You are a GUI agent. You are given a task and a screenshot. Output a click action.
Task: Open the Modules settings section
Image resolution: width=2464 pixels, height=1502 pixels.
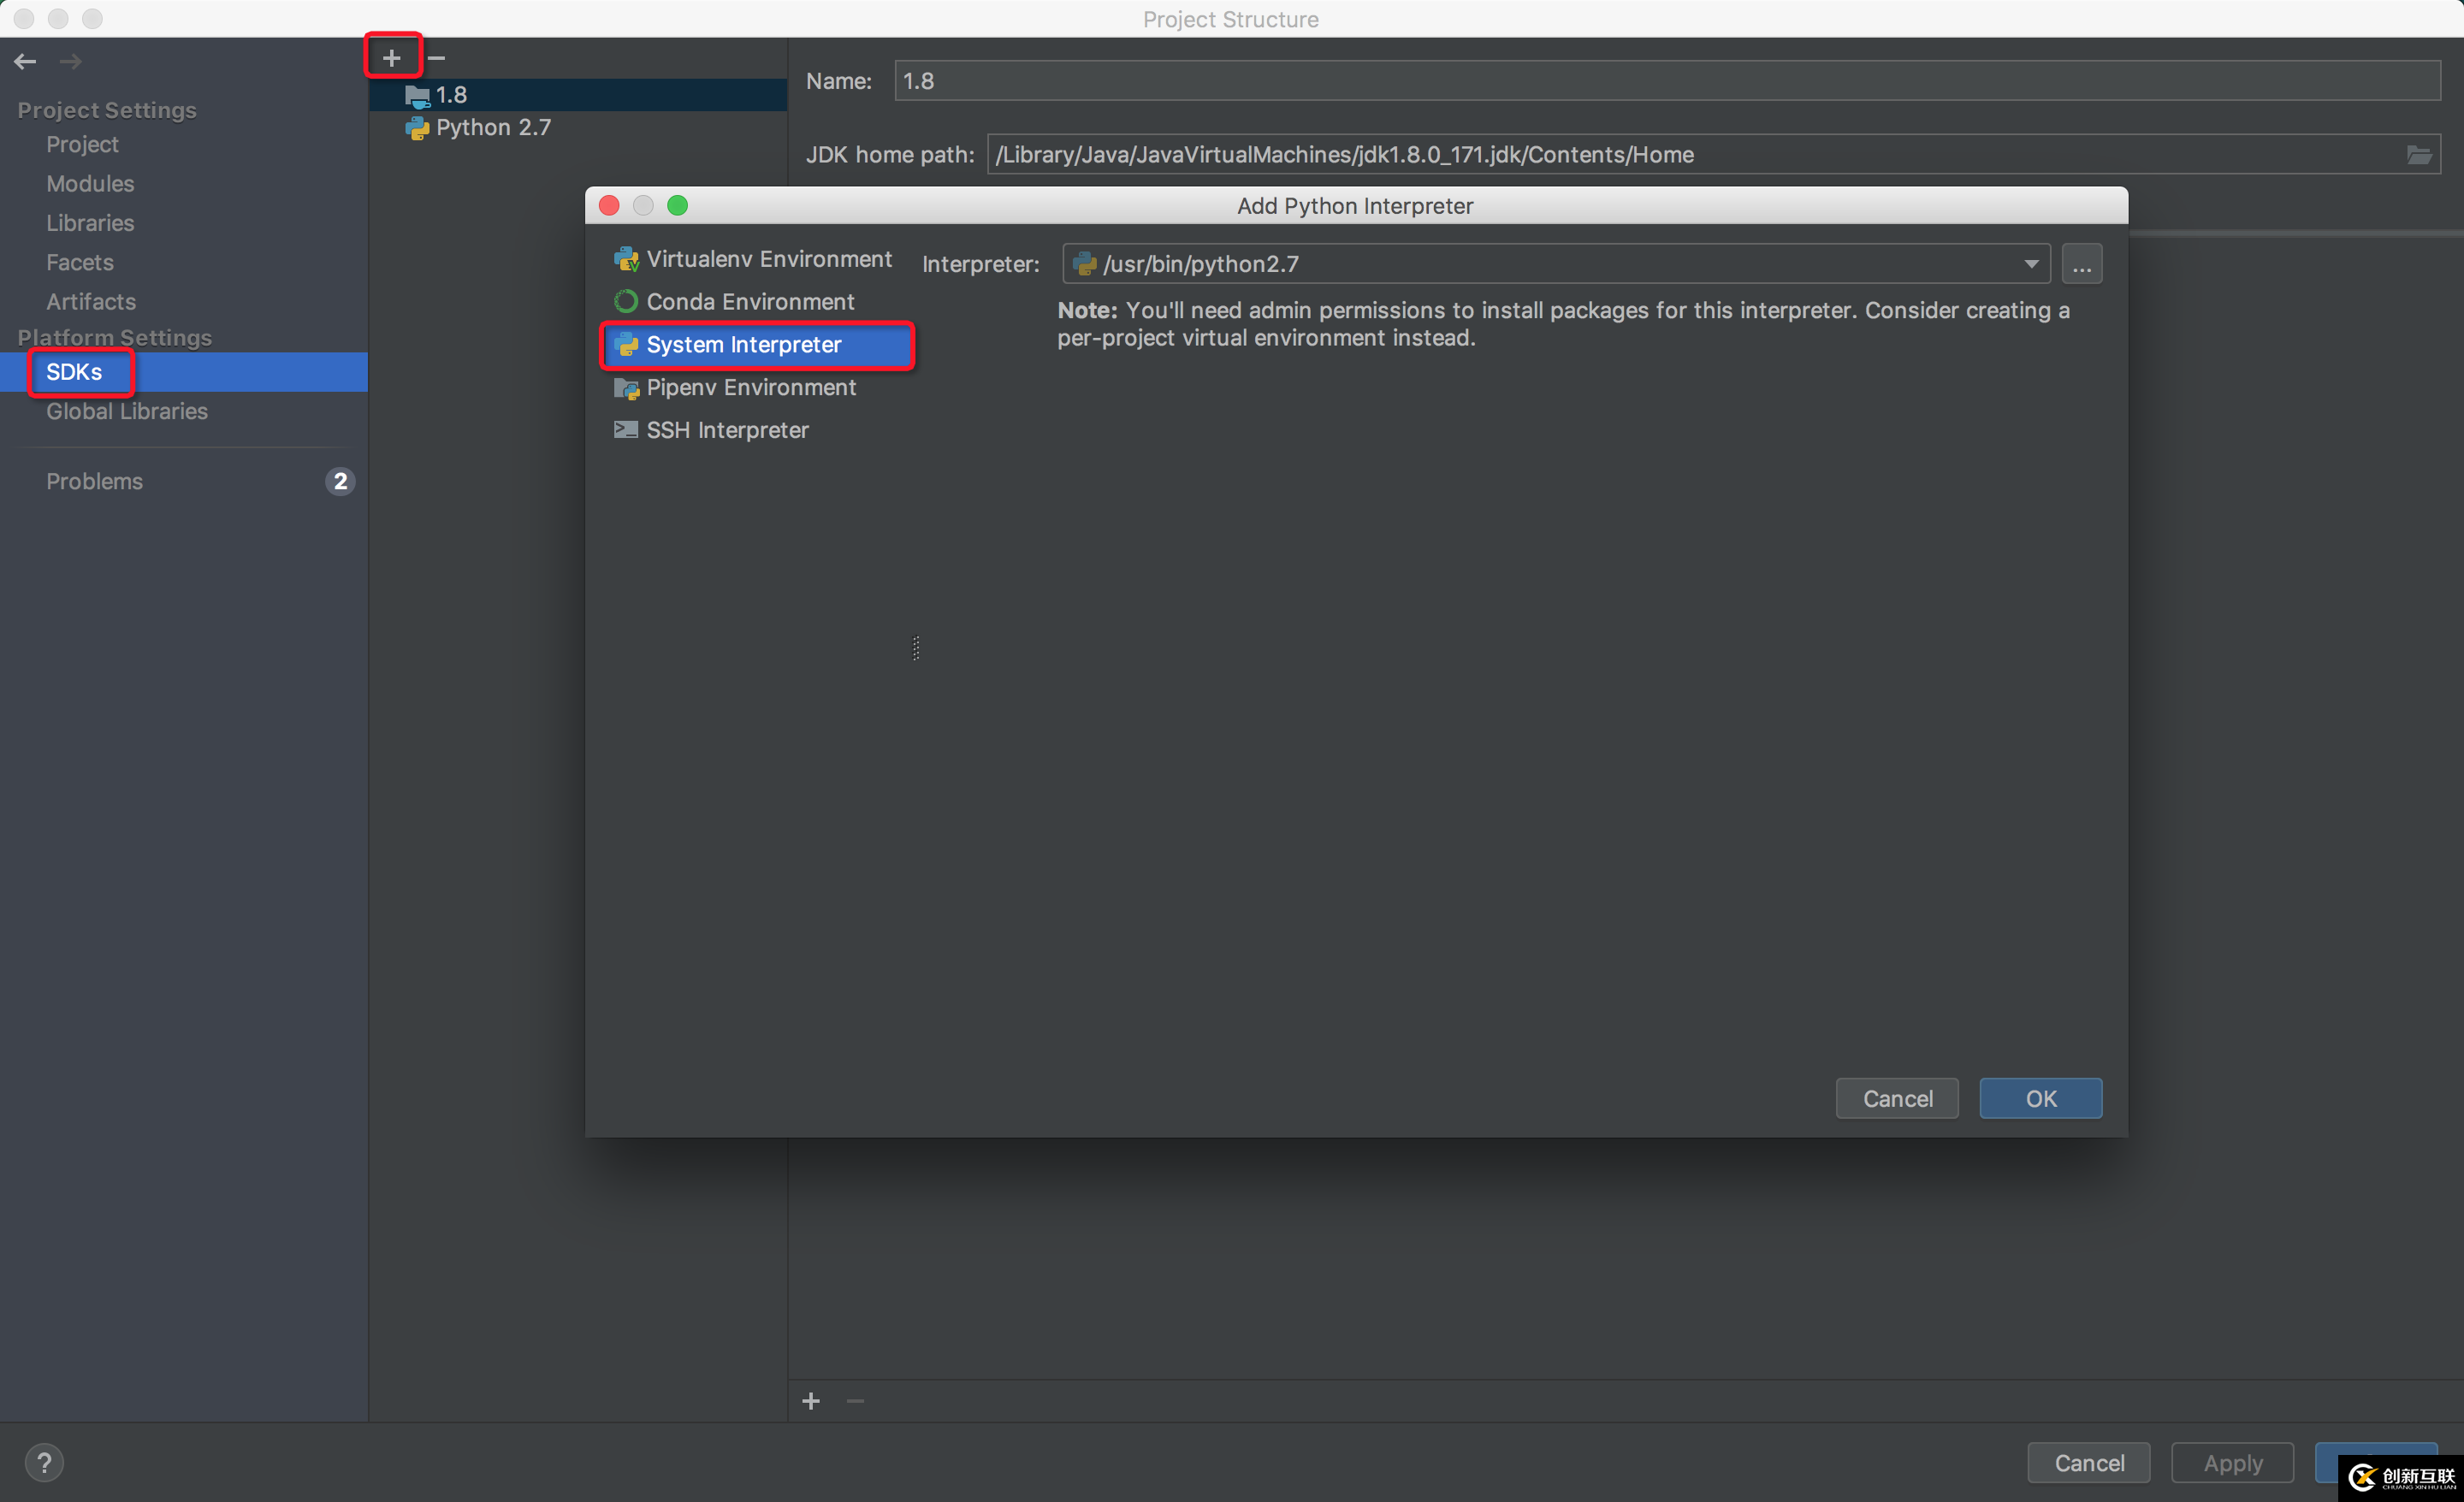90,184
